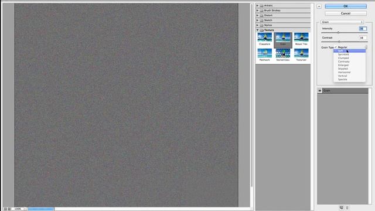This screenshot has width=375, height=211.
Task: Choose Speckle grain type
Action: pyautogui.click(x=349, y=80)
